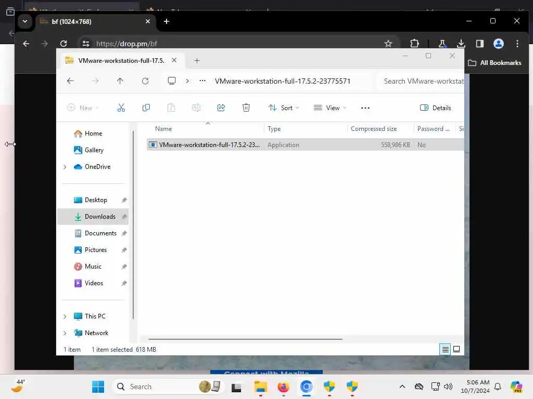Image resolution: width=533 pixels, height=399 pixels.
Task: Click the This PC monitor icon in address bar
Action: pyautogui.click(x=172, y=81)
